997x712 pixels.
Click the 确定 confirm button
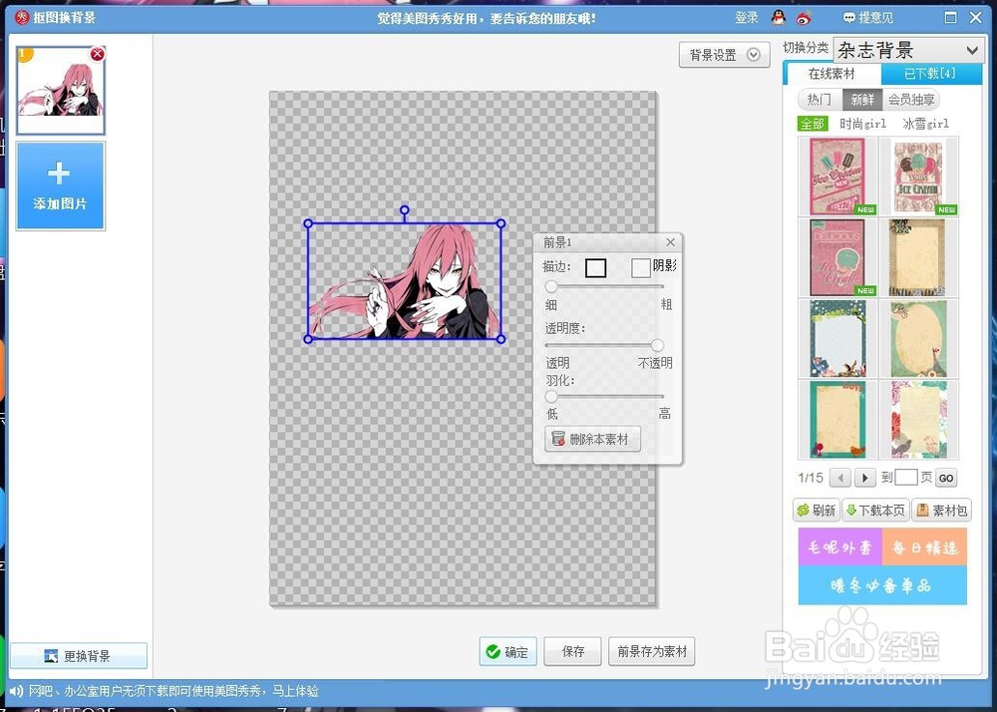[x=507, y=651]
